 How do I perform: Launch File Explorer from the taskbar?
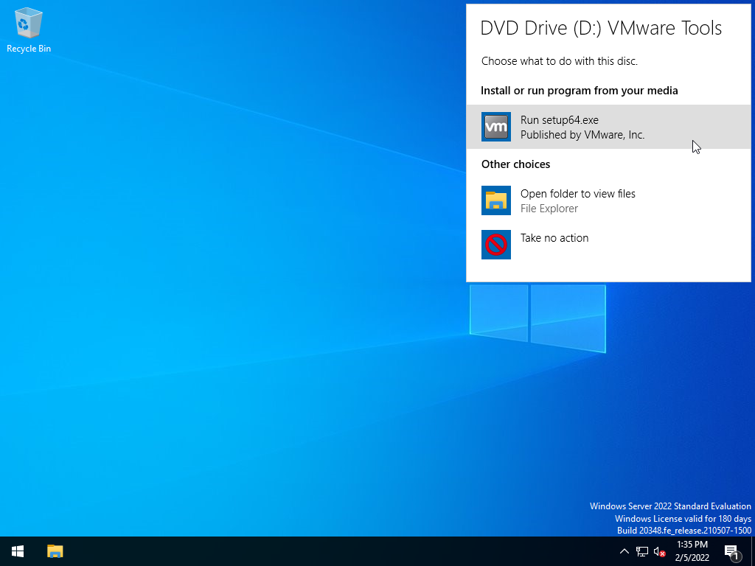tap(55, 551)
